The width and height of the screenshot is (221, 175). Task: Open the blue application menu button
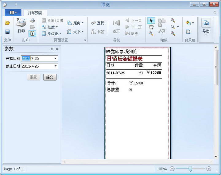[x=13, y=13]
